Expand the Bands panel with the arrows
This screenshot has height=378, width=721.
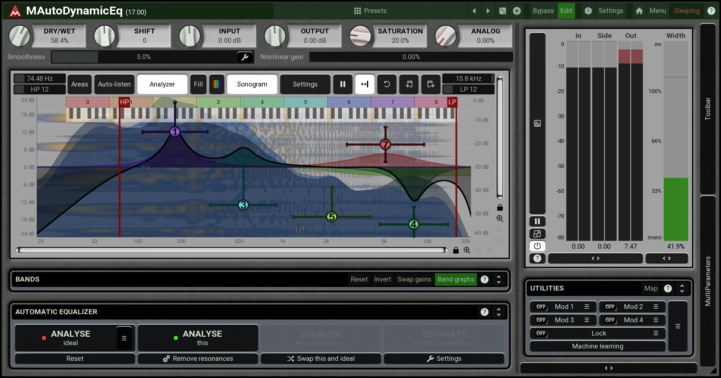point(499,279)
